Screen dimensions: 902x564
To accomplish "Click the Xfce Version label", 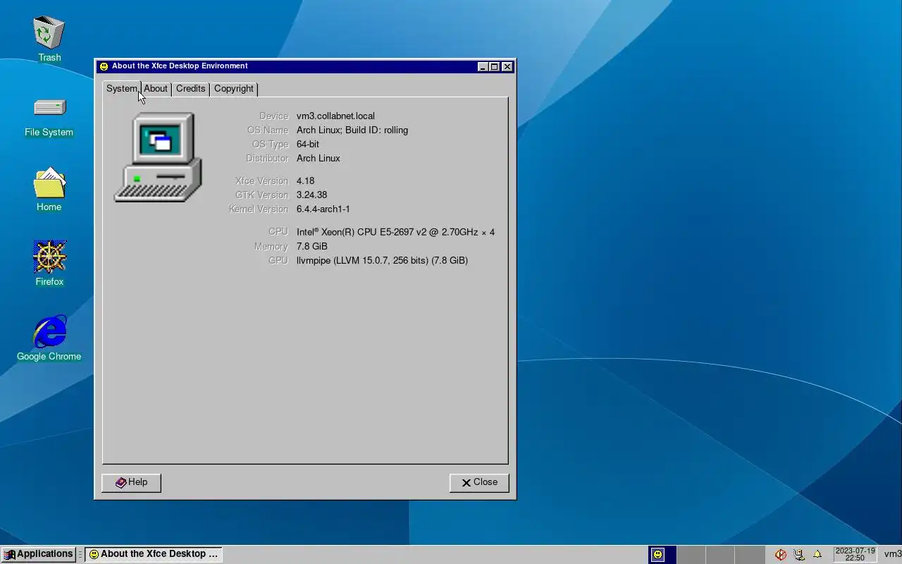I will (x=261, y=180).
